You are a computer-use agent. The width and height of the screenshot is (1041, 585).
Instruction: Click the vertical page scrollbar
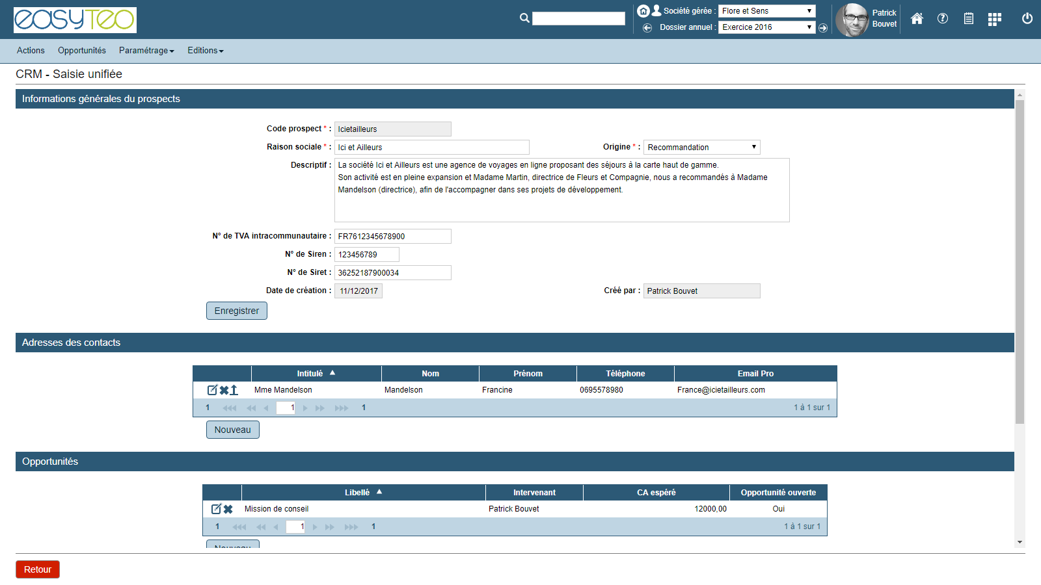point(1020,260)
